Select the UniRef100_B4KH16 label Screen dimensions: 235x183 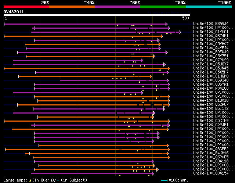point(211,153)
